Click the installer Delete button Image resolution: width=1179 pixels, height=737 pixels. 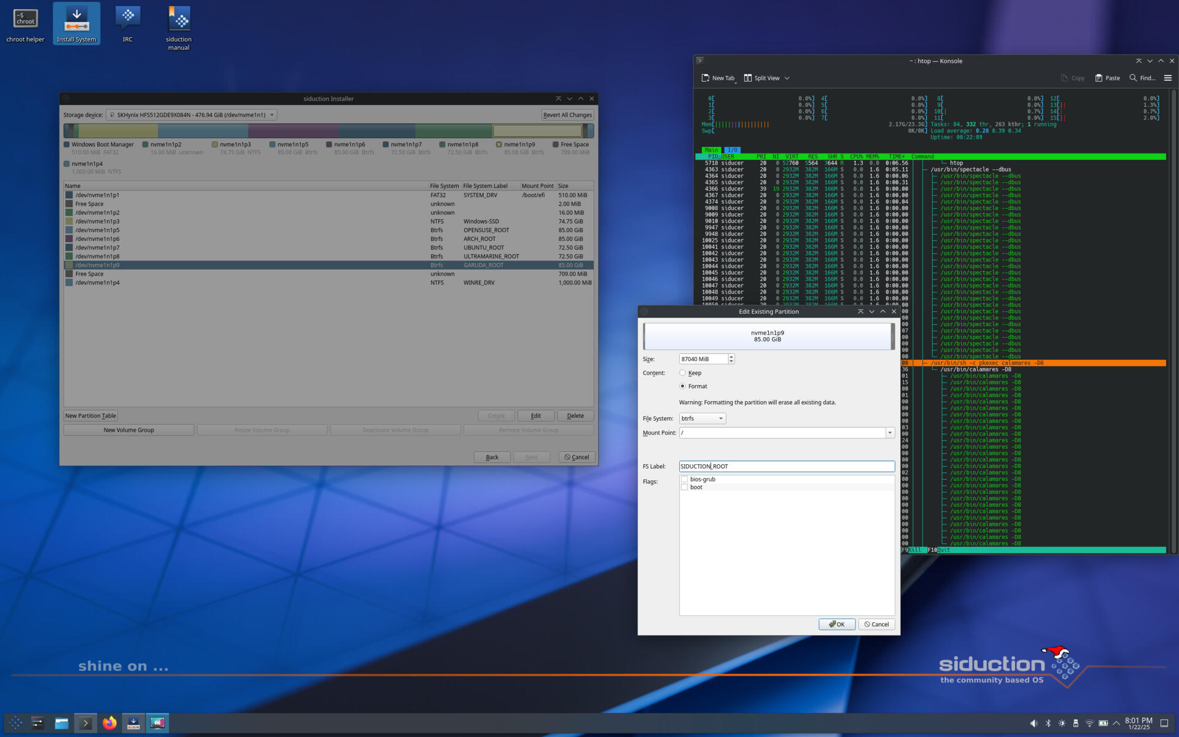pos(575,416)
